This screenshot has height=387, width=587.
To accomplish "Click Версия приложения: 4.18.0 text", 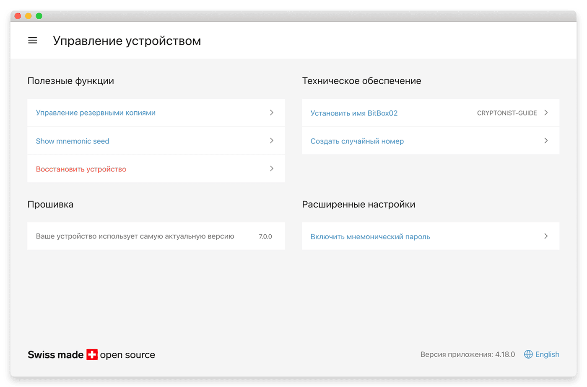I will pyautogui.click(x=468, y=354).
